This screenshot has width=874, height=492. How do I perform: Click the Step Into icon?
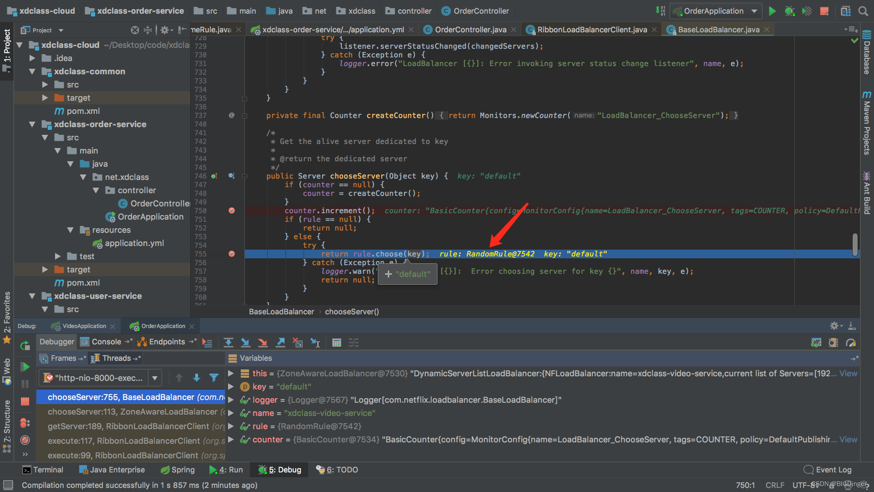245,343
